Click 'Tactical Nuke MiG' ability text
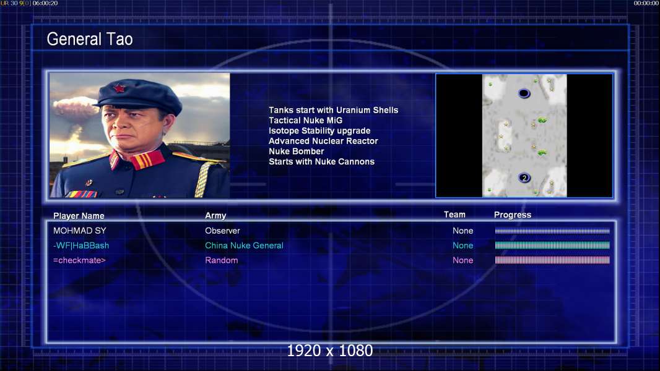The image size is (660, 371). 306,120
